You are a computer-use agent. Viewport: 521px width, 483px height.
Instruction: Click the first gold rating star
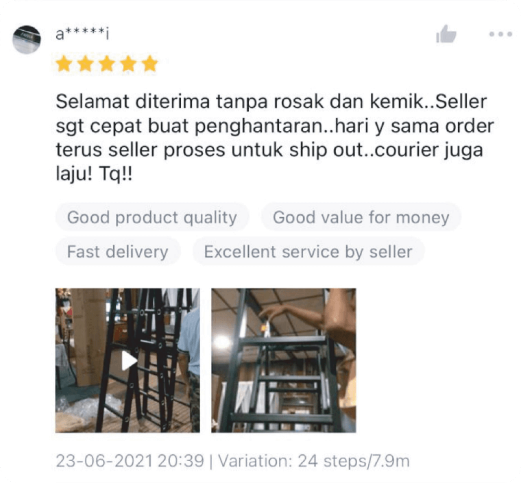point(64,64)
